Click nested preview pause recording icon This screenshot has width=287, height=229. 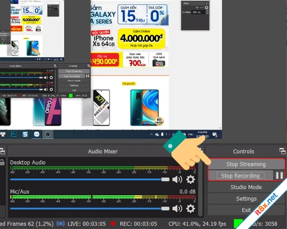[x=88, y=76]
